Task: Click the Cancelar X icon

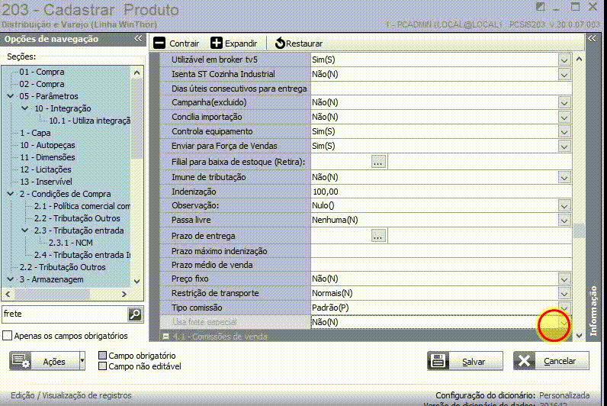Action: [x=524, y=361]
